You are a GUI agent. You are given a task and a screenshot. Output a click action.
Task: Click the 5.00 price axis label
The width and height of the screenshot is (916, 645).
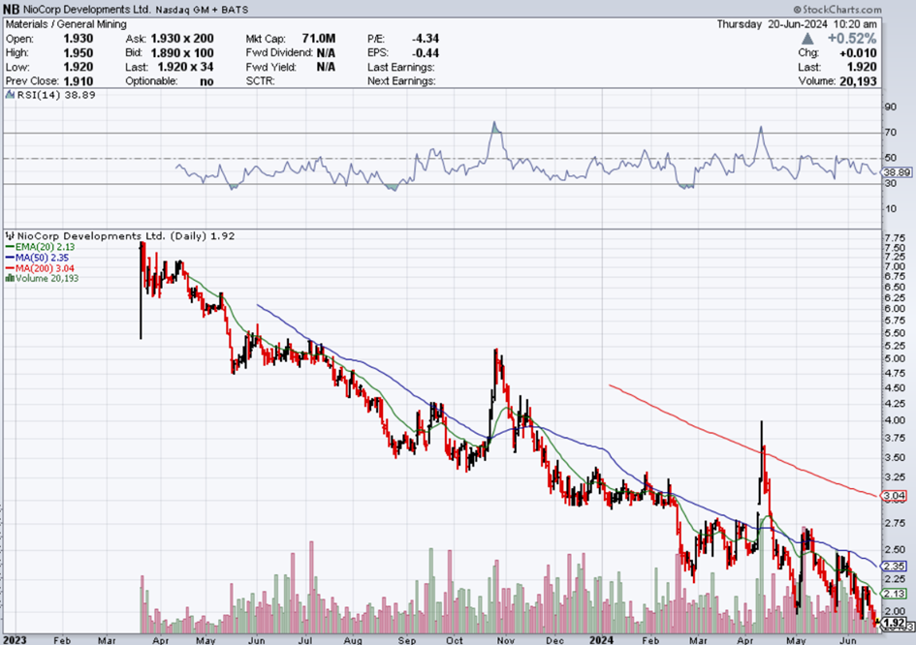tap(895, 358)
